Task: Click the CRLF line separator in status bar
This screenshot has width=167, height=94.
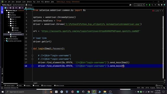Action: coord(143,88)
